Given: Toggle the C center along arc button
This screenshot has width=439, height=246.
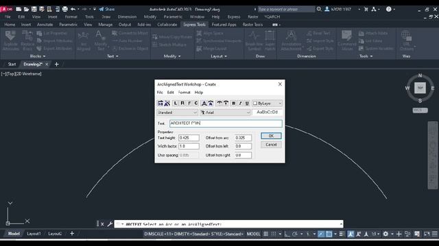Looking at the screenshot, I should click(196, 103).
